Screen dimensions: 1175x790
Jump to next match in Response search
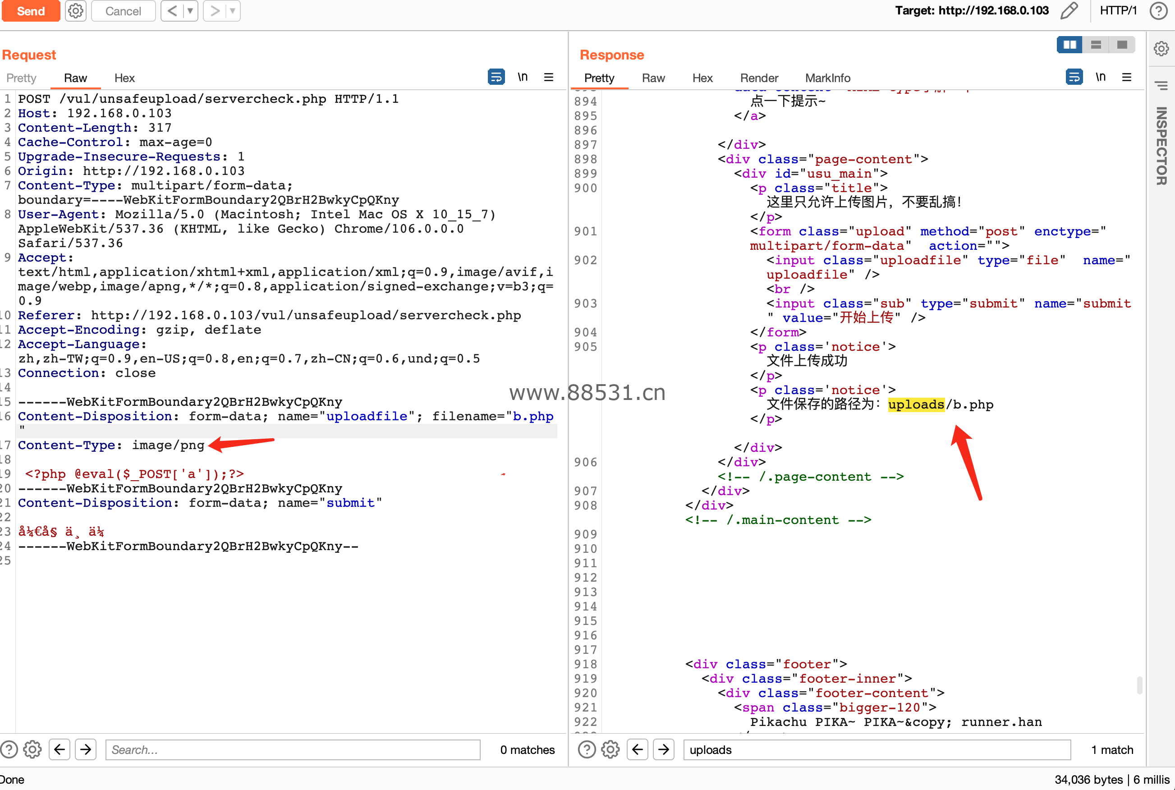pyautogui.click(x=664, y=750)
